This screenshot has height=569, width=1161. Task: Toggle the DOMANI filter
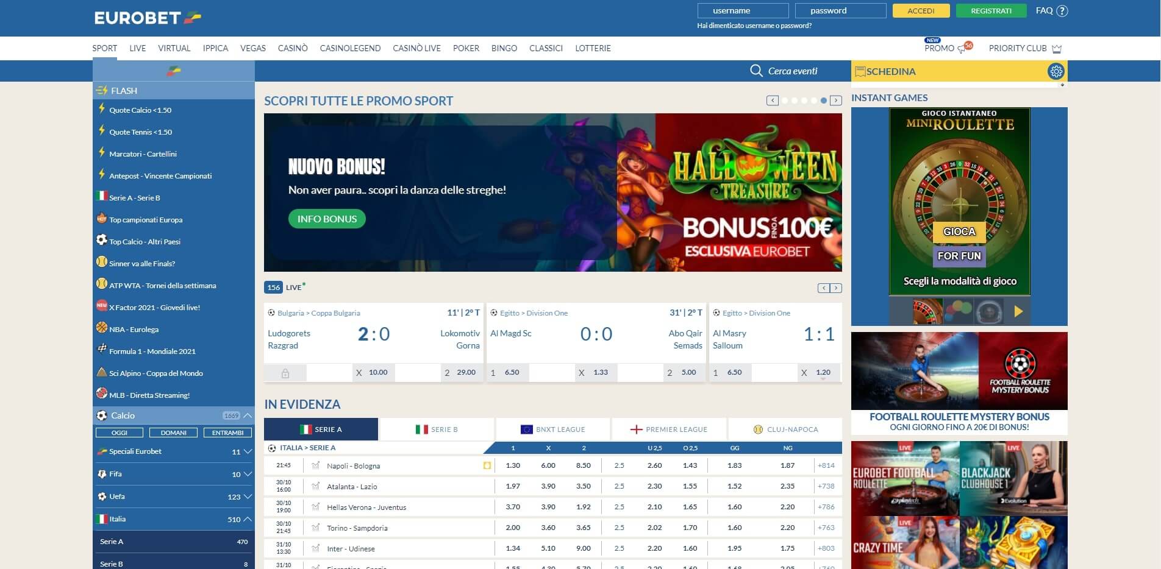(x=174, y=433)
